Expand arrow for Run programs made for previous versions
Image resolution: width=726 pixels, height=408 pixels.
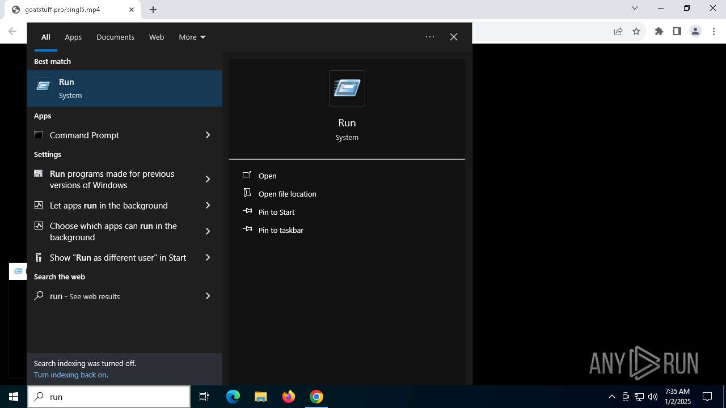[x=208, y=179]
